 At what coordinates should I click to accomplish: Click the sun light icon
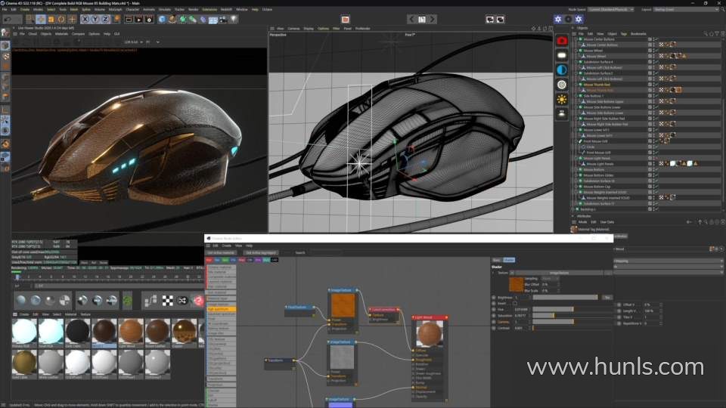tap(562, 99)
